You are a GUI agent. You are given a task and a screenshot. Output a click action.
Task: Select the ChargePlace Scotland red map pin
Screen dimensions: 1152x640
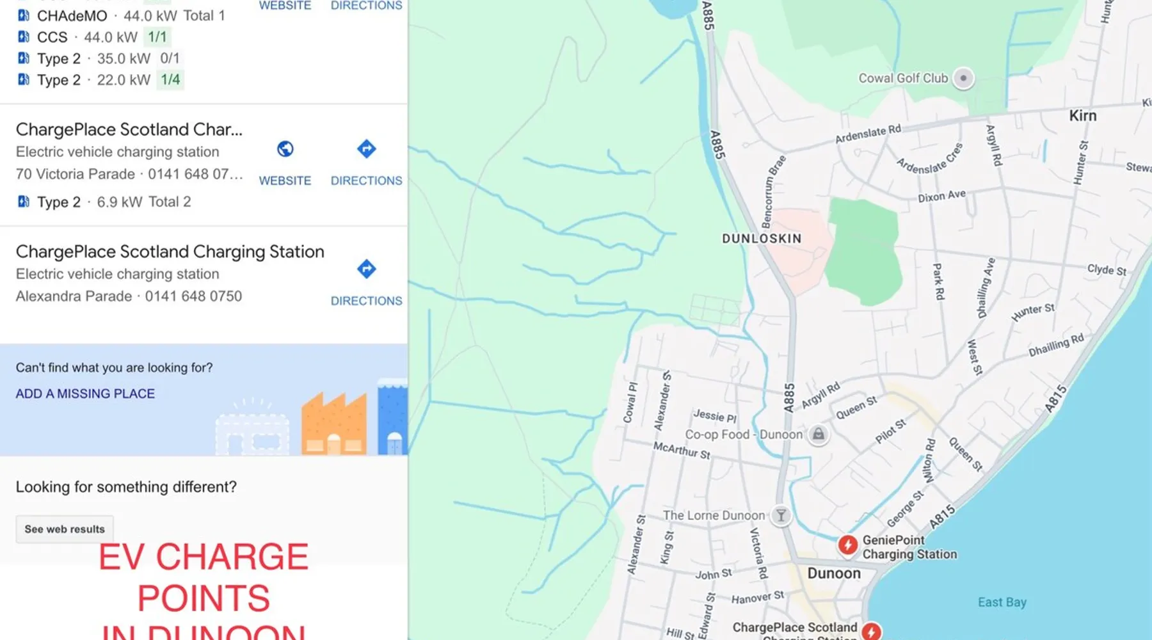click(870, 631)
